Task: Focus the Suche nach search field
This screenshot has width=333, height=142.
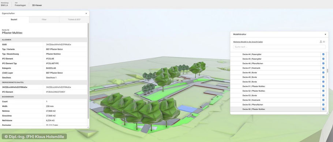Action: 279,47
